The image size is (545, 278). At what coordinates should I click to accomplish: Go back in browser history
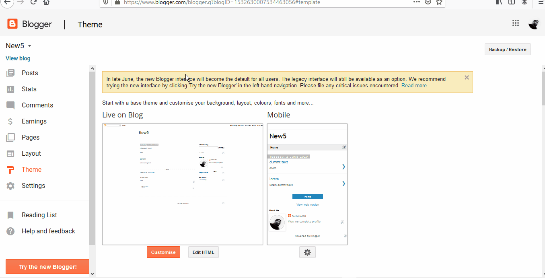7,2
